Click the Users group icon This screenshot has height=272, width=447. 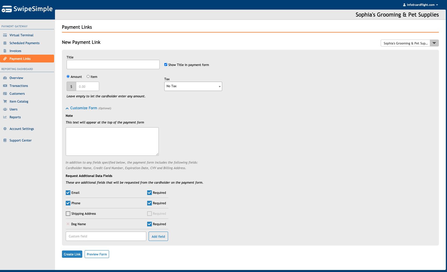tap(5, 109)
